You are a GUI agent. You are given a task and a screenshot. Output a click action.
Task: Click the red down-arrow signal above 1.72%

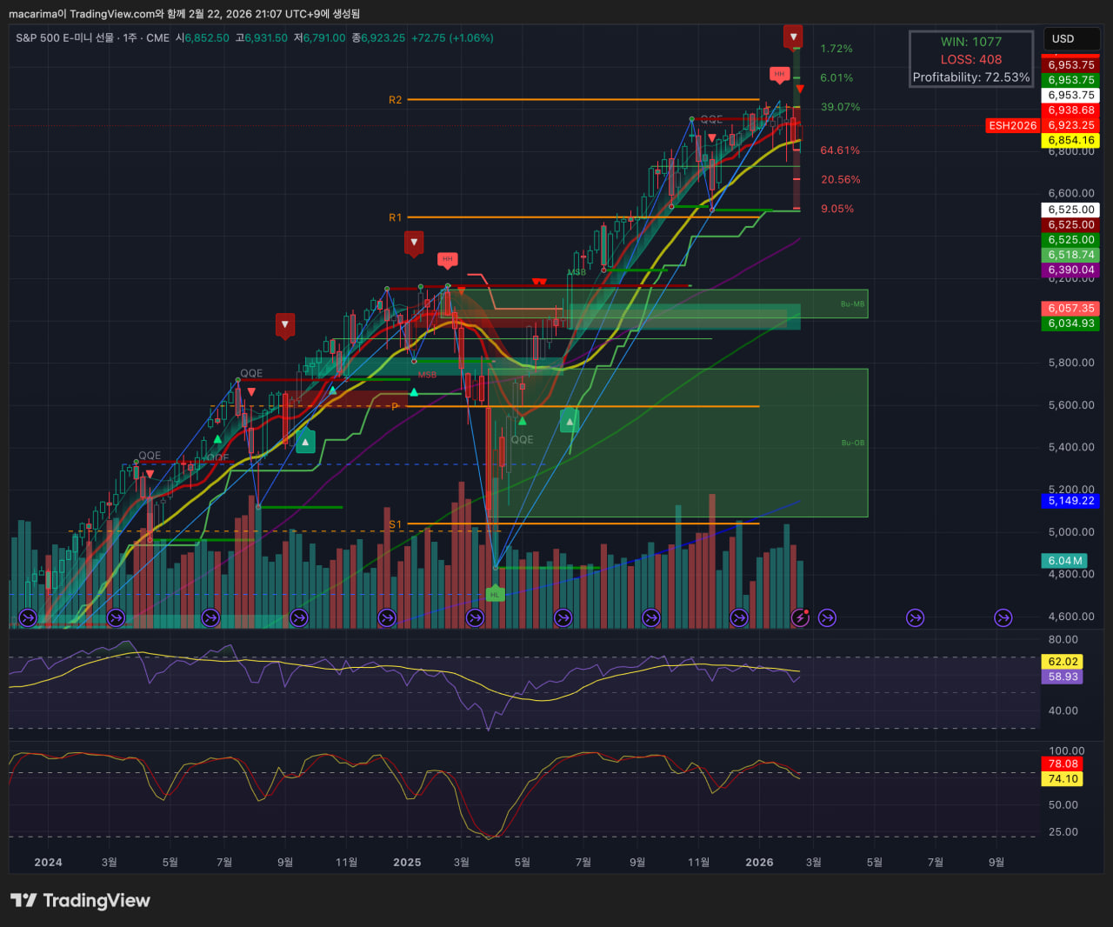[x=793, y=37]
